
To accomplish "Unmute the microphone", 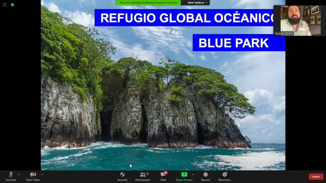I will [11, 176].
